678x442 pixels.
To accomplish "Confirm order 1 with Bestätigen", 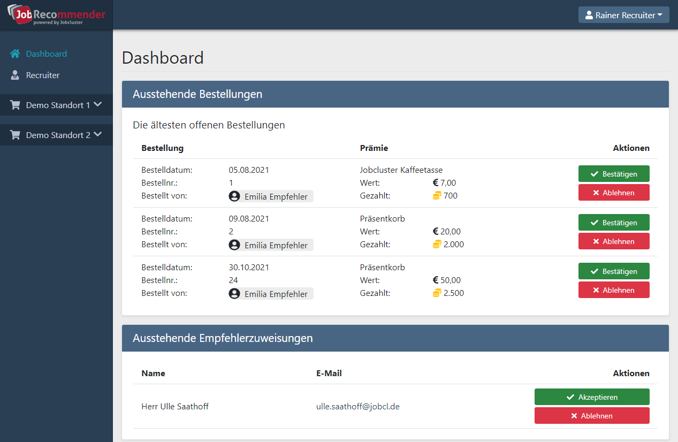I will tap(613, 174).
